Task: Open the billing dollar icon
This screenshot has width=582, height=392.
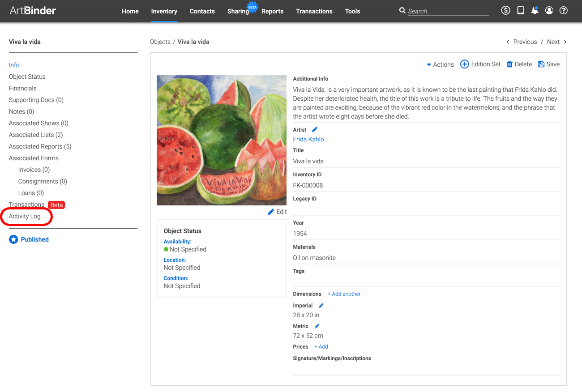Action: [x=505, y=10]
